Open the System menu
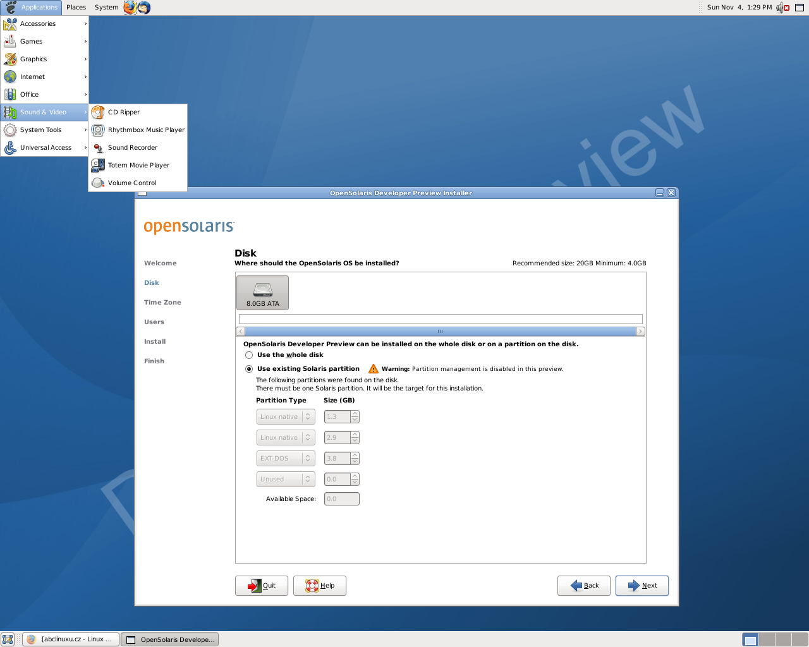This screenshot has height=647, width=809. 106,8
